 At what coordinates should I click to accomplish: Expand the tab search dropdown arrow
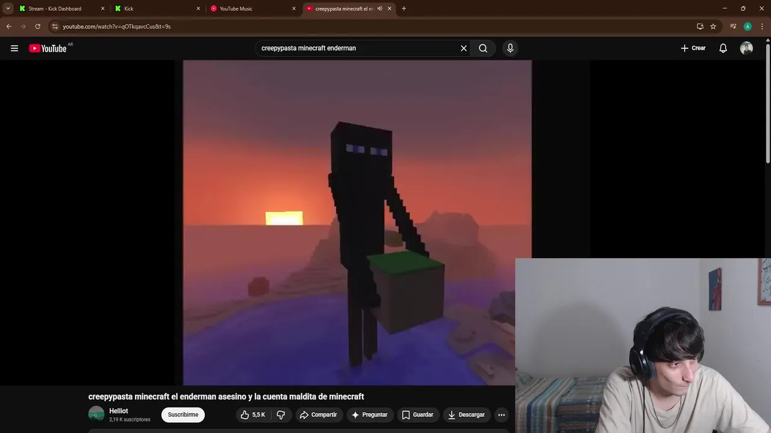(8, 8)
